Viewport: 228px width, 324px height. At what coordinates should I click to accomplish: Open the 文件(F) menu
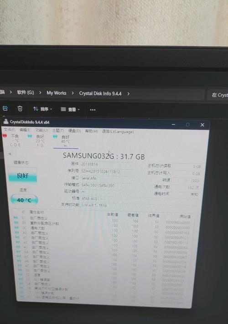click(10, 130)
